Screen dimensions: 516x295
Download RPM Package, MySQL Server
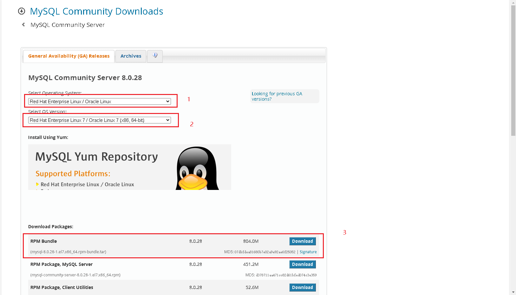303,264
